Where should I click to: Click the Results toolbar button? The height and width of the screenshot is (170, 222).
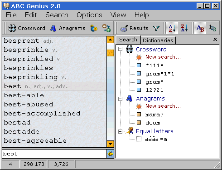pos(134,28)
